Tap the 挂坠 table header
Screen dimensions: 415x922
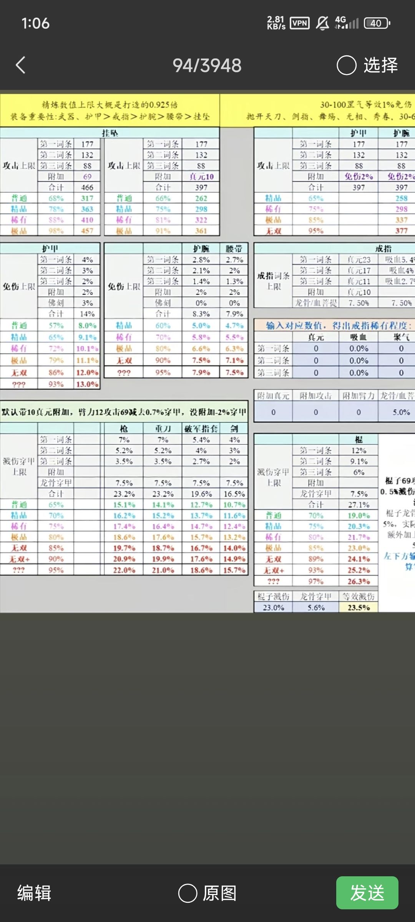click(110, 133)
